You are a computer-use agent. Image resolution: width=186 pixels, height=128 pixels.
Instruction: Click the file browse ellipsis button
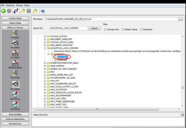tap(181, 19)
